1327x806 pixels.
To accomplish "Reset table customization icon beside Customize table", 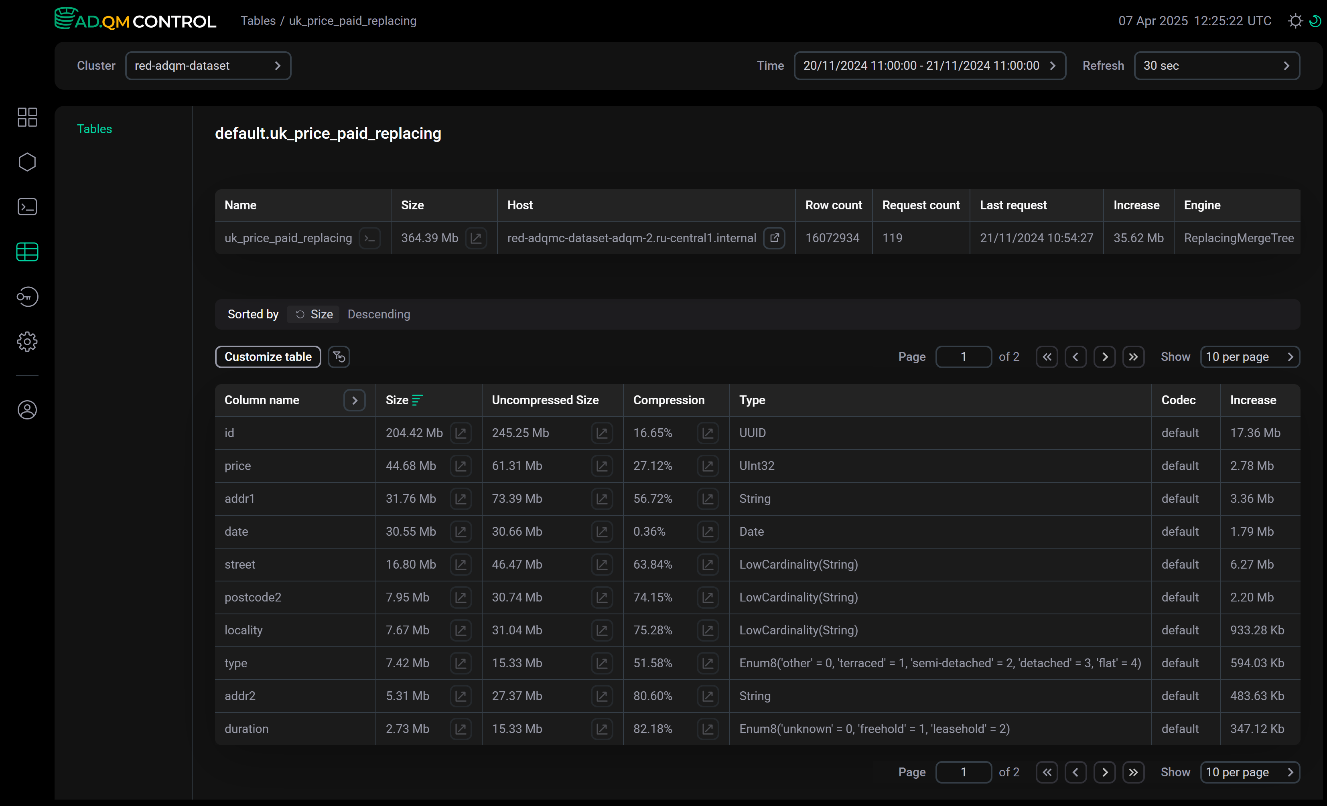I will pyautogui.click(x=339, y=356).
